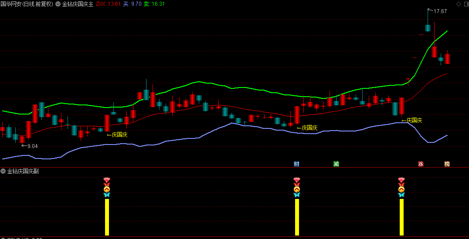The width and height of the screenshot is (469, 239).
Task: Click the 买: 9.70 value
Action: point(132,4)
